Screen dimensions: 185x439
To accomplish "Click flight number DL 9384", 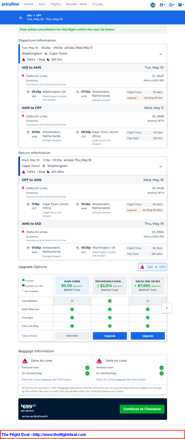I will 158,232.
